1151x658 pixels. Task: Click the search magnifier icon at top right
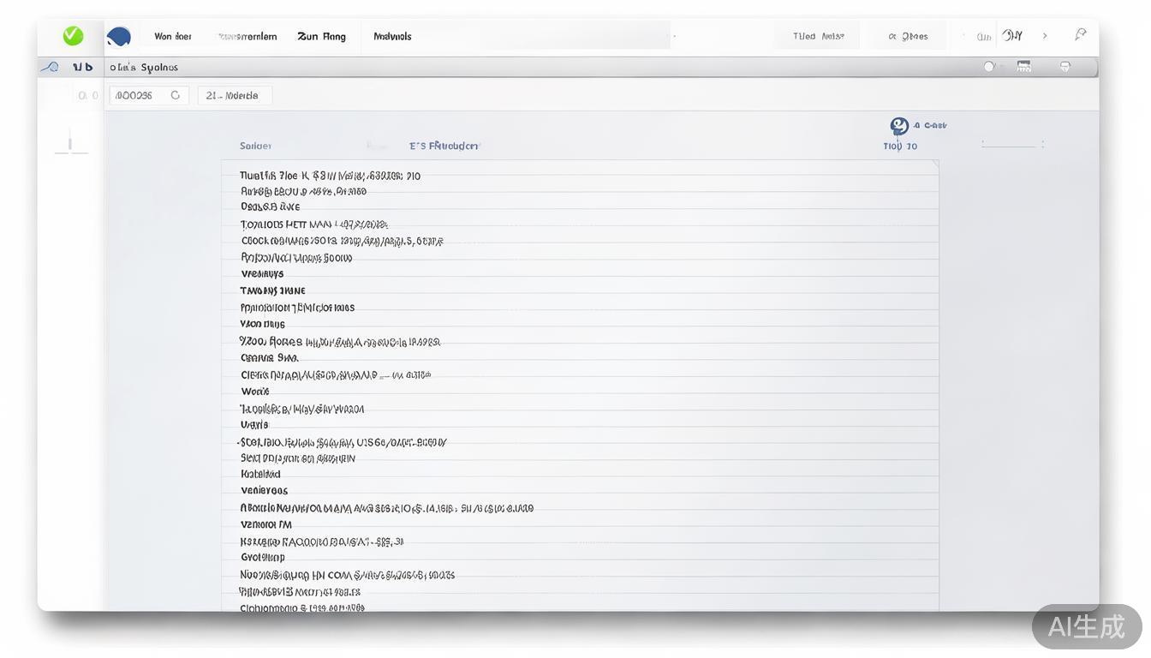pyautogui.click(x=1081, y=34)
